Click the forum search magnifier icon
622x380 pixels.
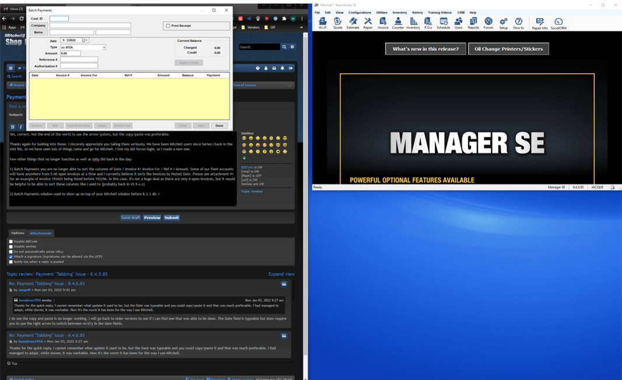(x=284, y=47)
